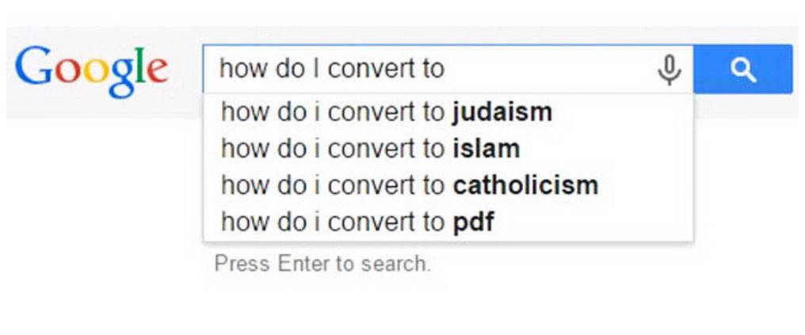805x335 pixels.
Task: Click the bold word 'catholicism' in suggestions
Action: (525, 185)
